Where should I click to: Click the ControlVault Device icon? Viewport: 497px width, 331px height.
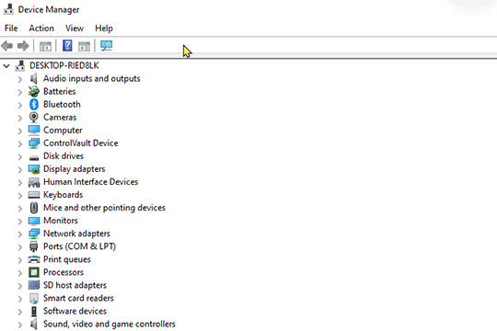[x=34, y=143]
